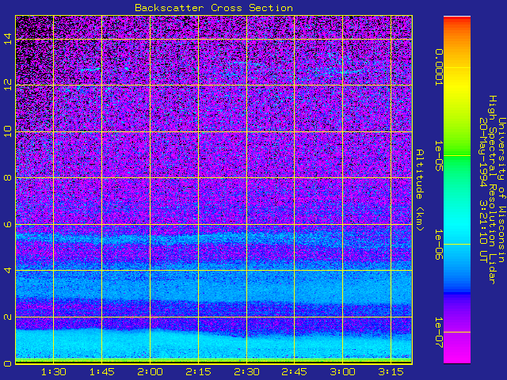Viewport: 507px width, 380px height.
Task: Click 'High Spectral Resolution Lidar' text
Action: tap(493, 190)
